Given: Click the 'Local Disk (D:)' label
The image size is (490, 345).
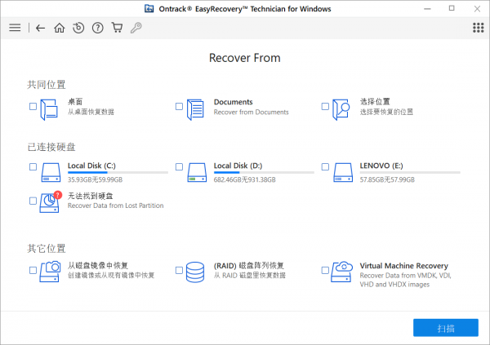Looking at the screenshot, I should tap(238, 166).
